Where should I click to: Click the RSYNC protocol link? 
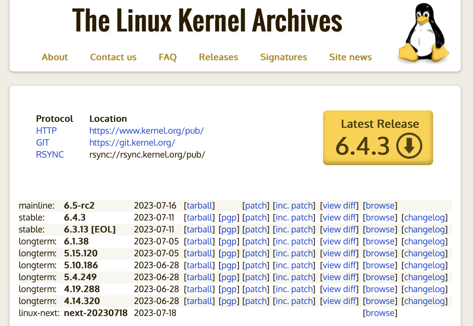tap(50, 155)
